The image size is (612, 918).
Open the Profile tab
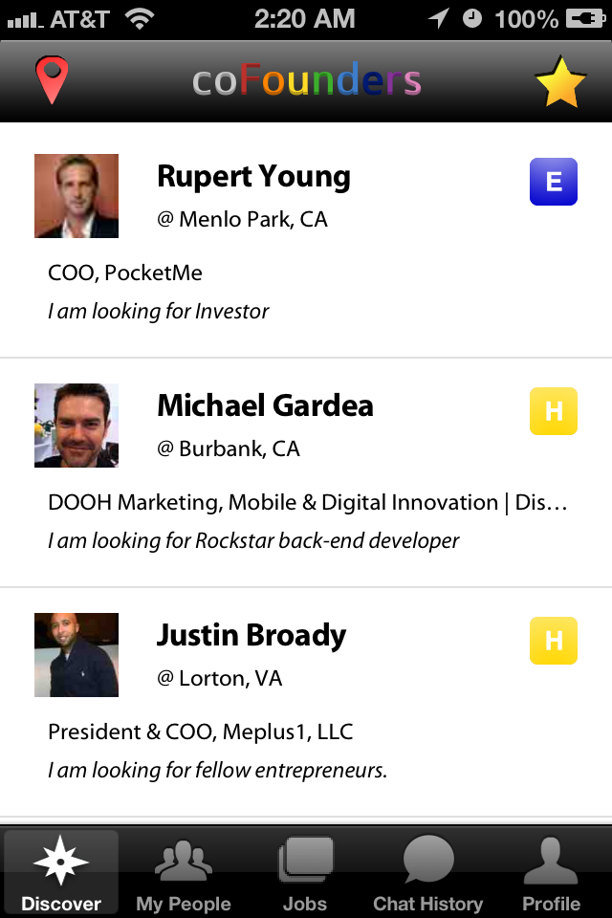click(551, 872)
